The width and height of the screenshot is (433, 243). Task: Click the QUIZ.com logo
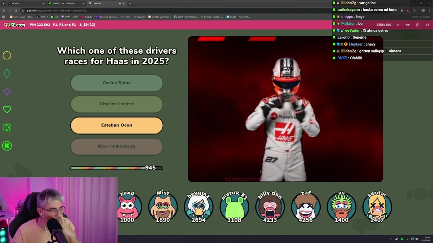pos(14,25)
